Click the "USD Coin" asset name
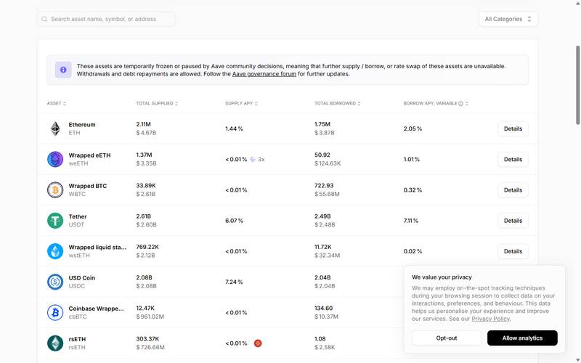 point(81,278)
